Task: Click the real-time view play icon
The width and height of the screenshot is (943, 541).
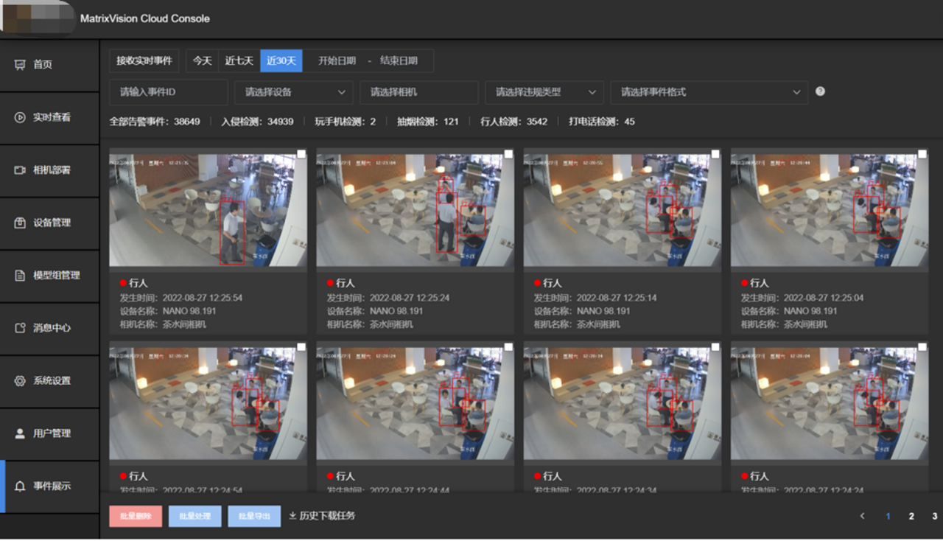Action: (20, 117)
